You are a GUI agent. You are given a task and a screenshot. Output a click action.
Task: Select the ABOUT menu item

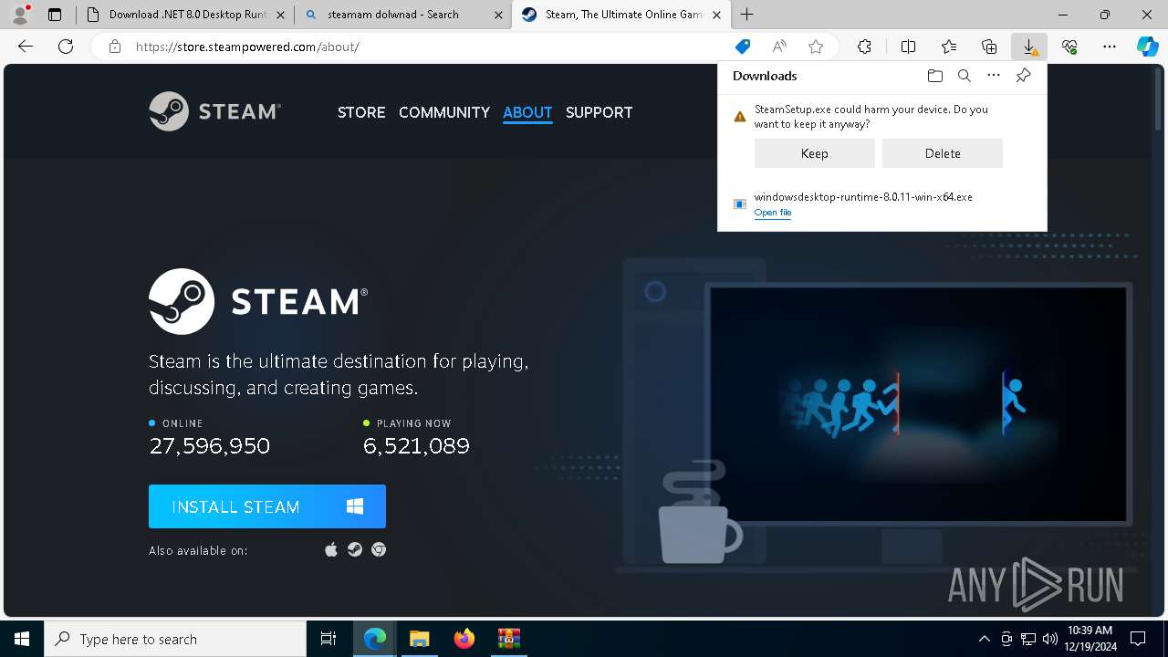527,112
